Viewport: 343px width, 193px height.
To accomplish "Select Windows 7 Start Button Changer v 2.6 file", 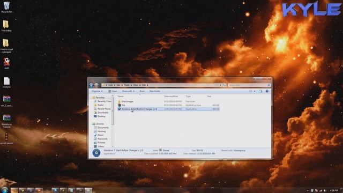I will [x=168, y=109].
